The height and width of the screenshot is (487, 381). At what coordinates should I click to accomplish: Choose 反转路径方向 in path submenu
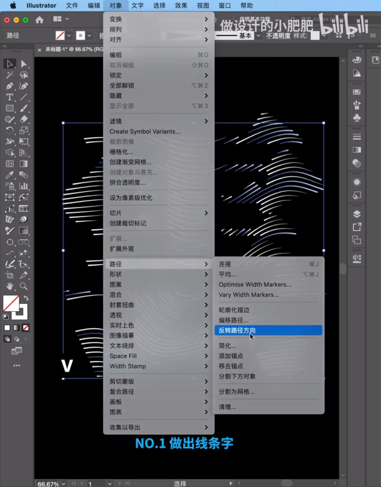268,331
